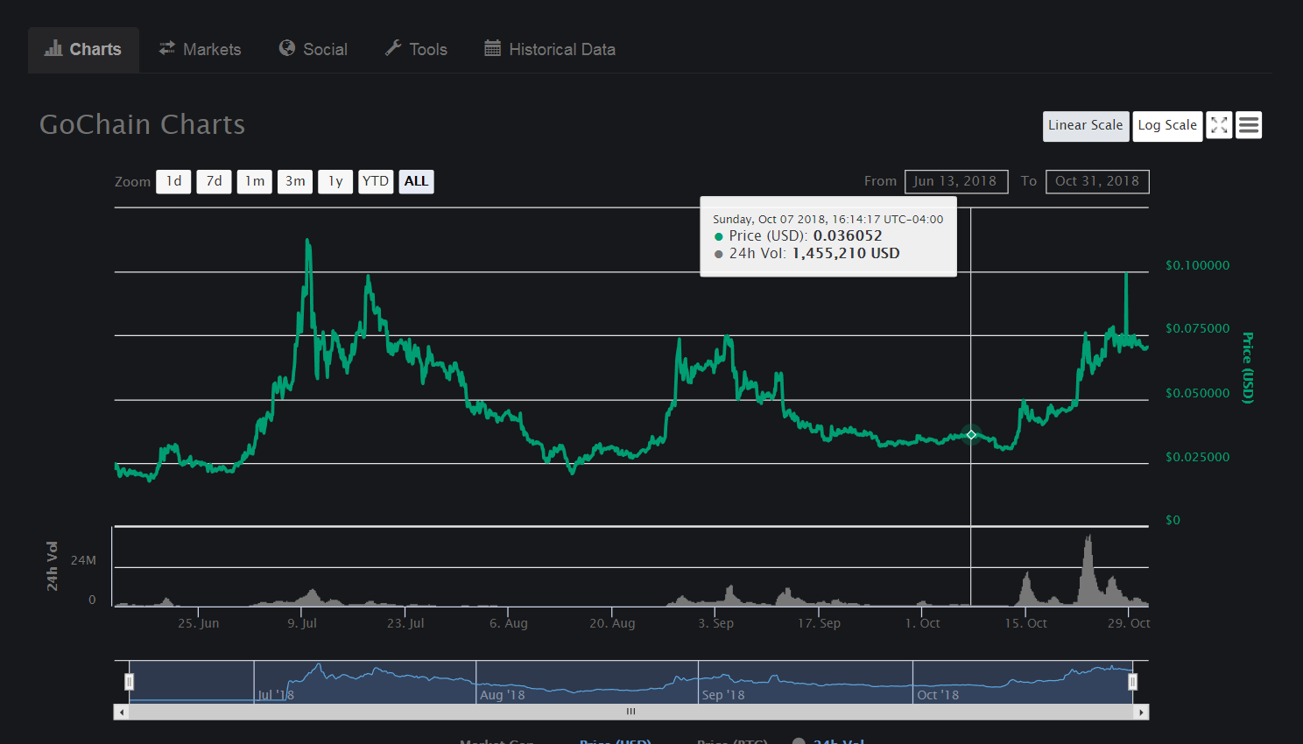
Task: Click the 29. Oct date label
Action: (x=1129, y=623)
